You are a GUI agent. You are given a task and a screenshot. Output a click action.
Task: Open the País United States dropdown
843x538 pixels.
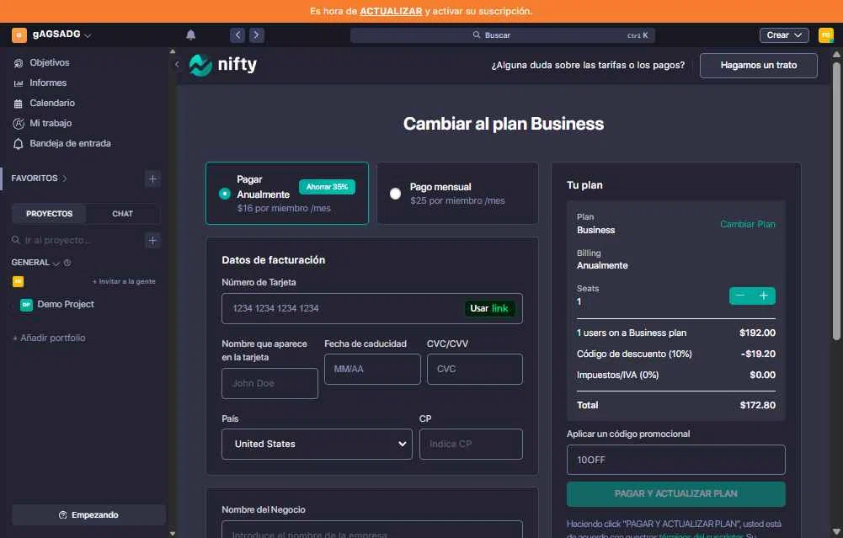[317, 444]
